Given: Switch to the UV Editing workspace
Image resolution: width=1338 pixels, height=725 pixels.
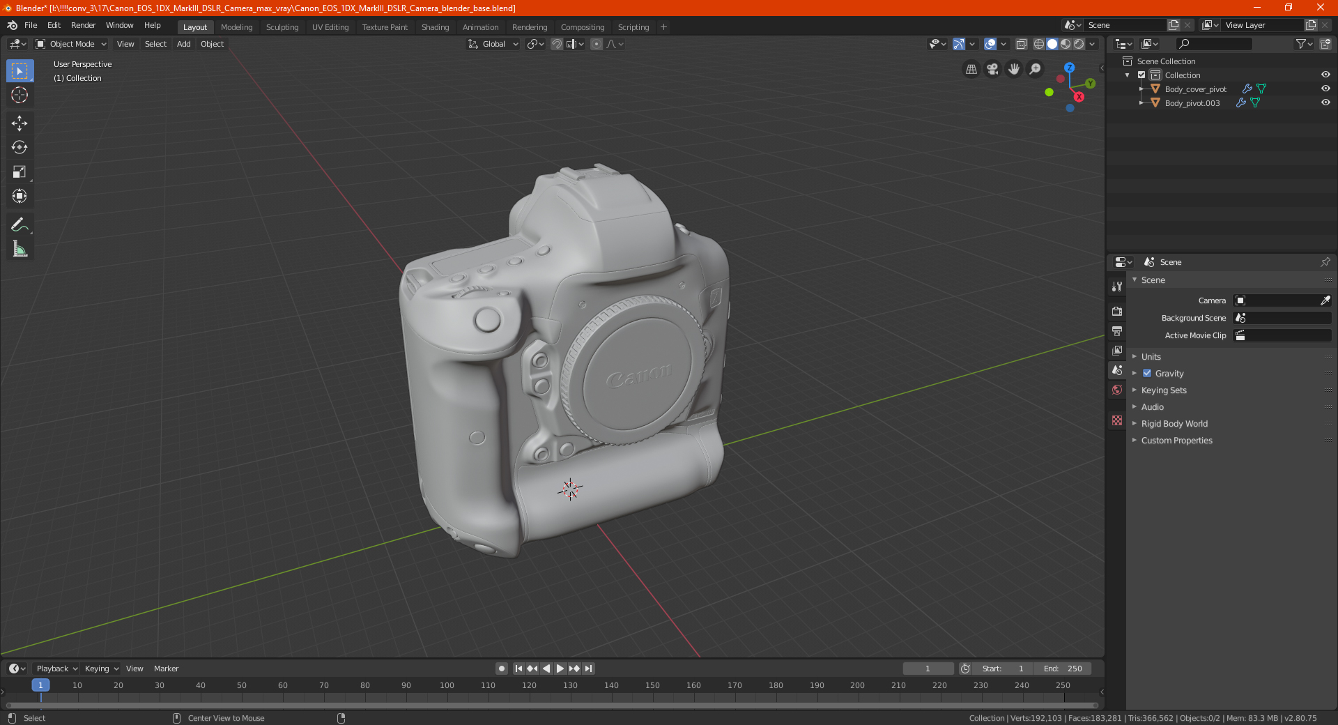Looking at the screenshot, I should coord(330,27).
